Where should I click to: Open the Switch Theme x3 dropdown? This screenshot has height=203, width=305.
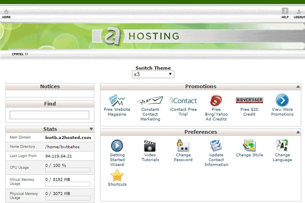point(153,74)
